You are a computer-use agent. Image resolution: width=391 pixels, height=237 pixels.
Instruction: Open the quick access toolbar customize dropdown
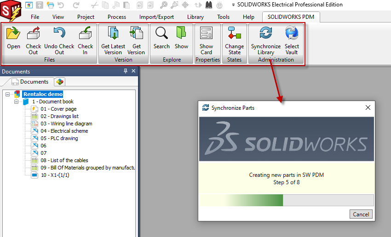tap(233, 5)
